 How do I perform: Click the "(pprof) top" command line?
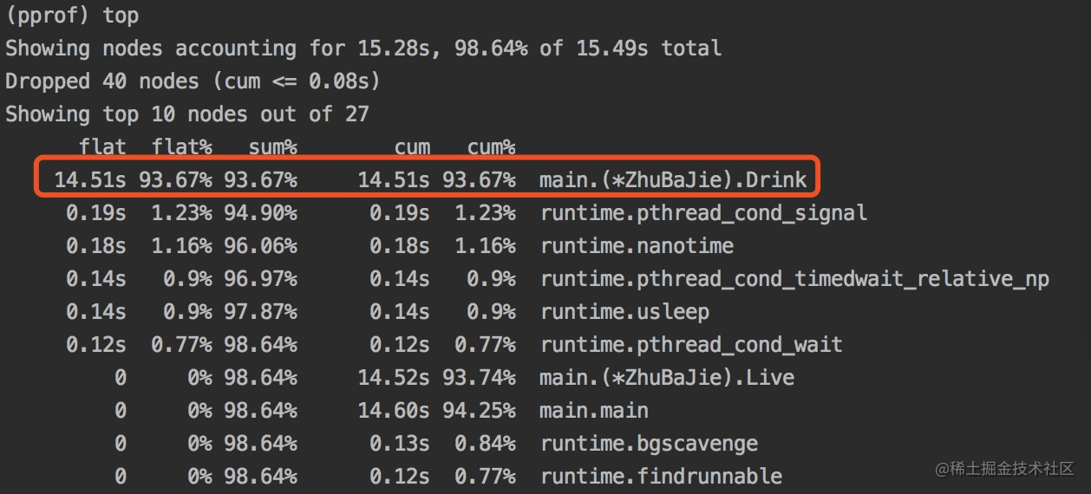72,16
